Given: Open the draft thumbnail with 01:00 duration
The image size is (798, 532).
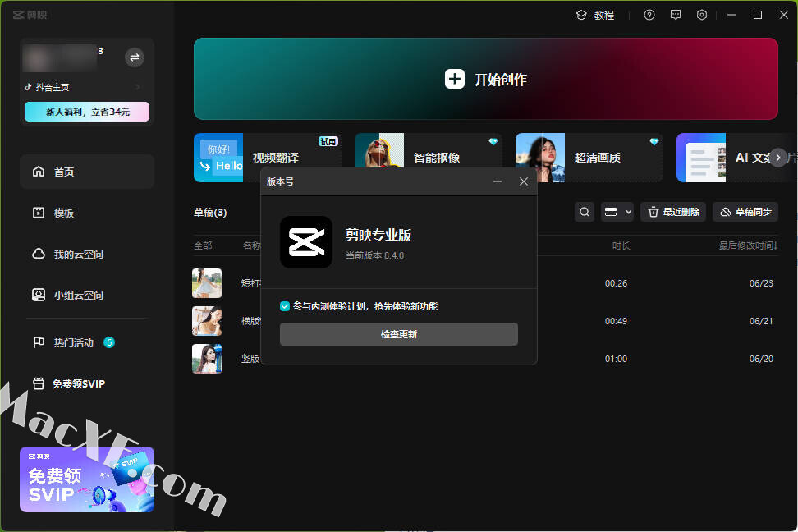Looking at the screenshot, I should pos(207,359).
